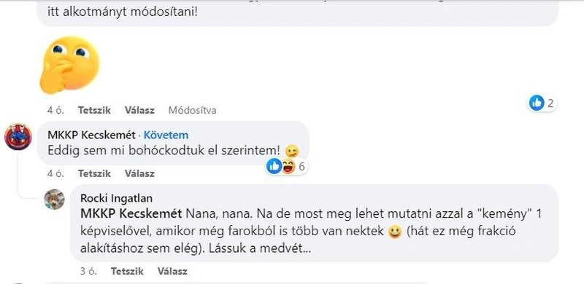The height and width of the screenshot is (284, 584).
Task: Click the winking emoji in MKKP comment
Action: (x=292, y=151)
